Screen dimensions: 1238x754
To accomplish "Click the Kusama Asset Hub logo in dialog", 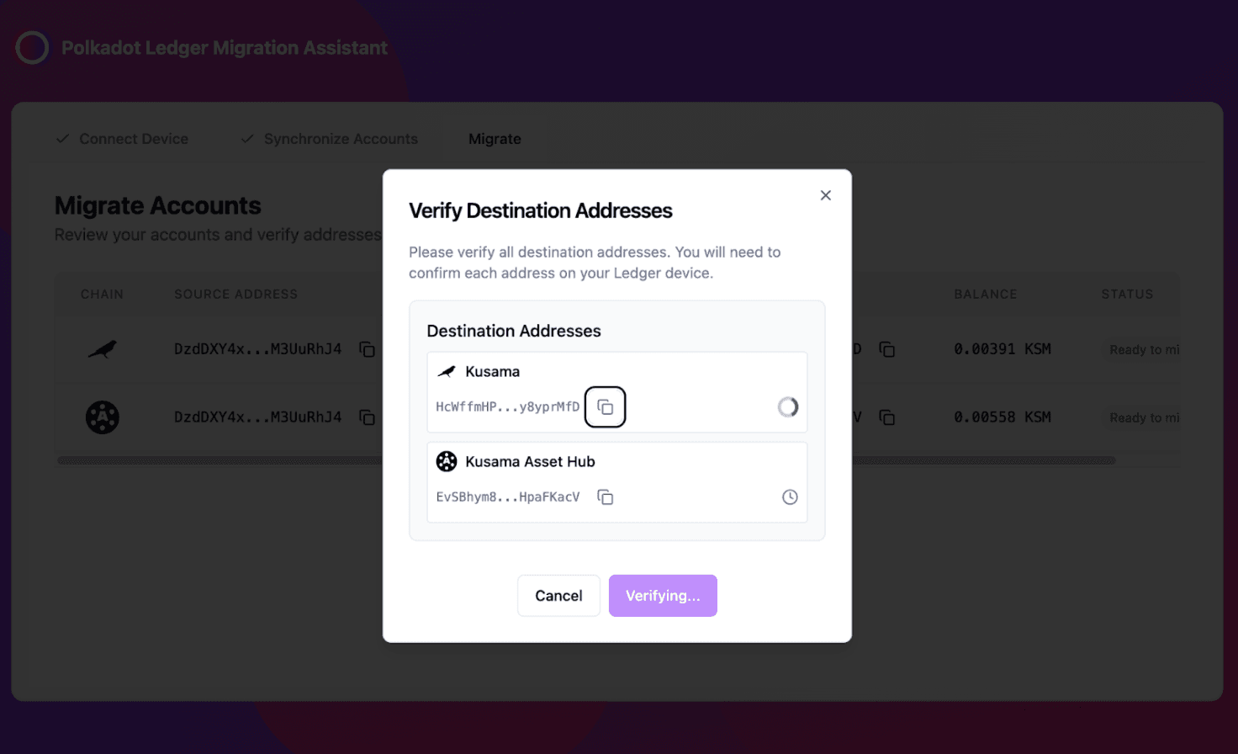I will tap(447, 462).
